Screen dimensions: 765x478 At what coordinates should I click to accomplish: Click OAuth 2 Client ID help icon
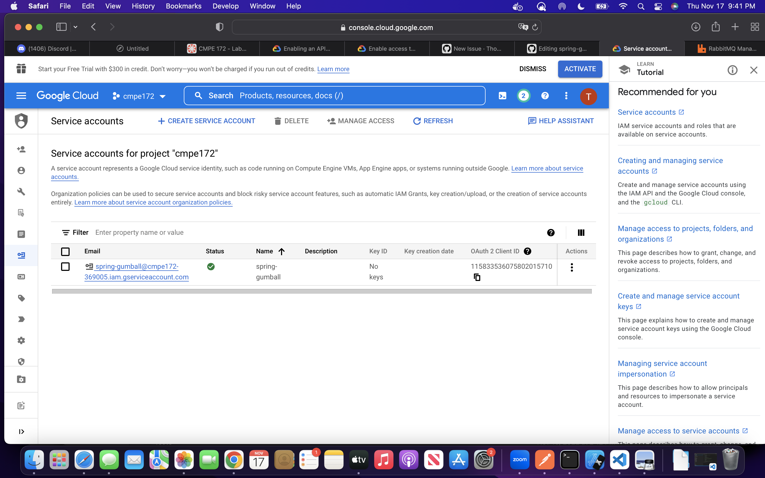527,251
